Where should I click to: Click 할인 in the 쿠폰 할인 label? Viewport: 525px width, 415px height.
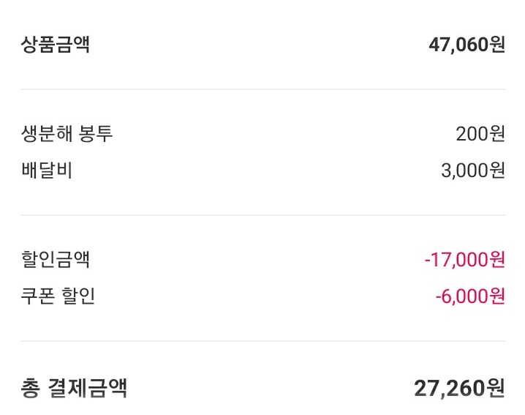[x=78, y=296]
